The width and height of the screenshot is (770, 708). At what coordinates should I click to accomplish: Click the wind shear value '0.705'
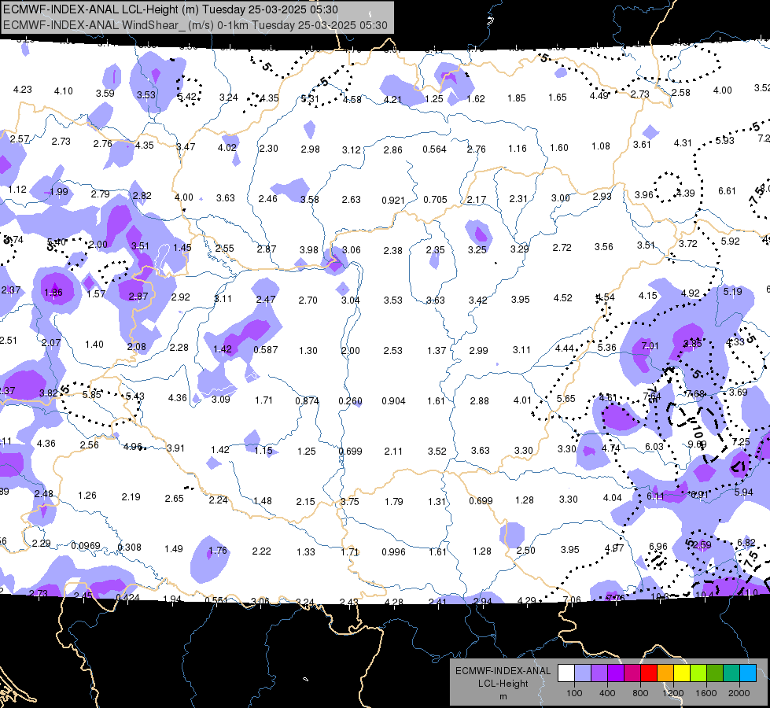435,200
